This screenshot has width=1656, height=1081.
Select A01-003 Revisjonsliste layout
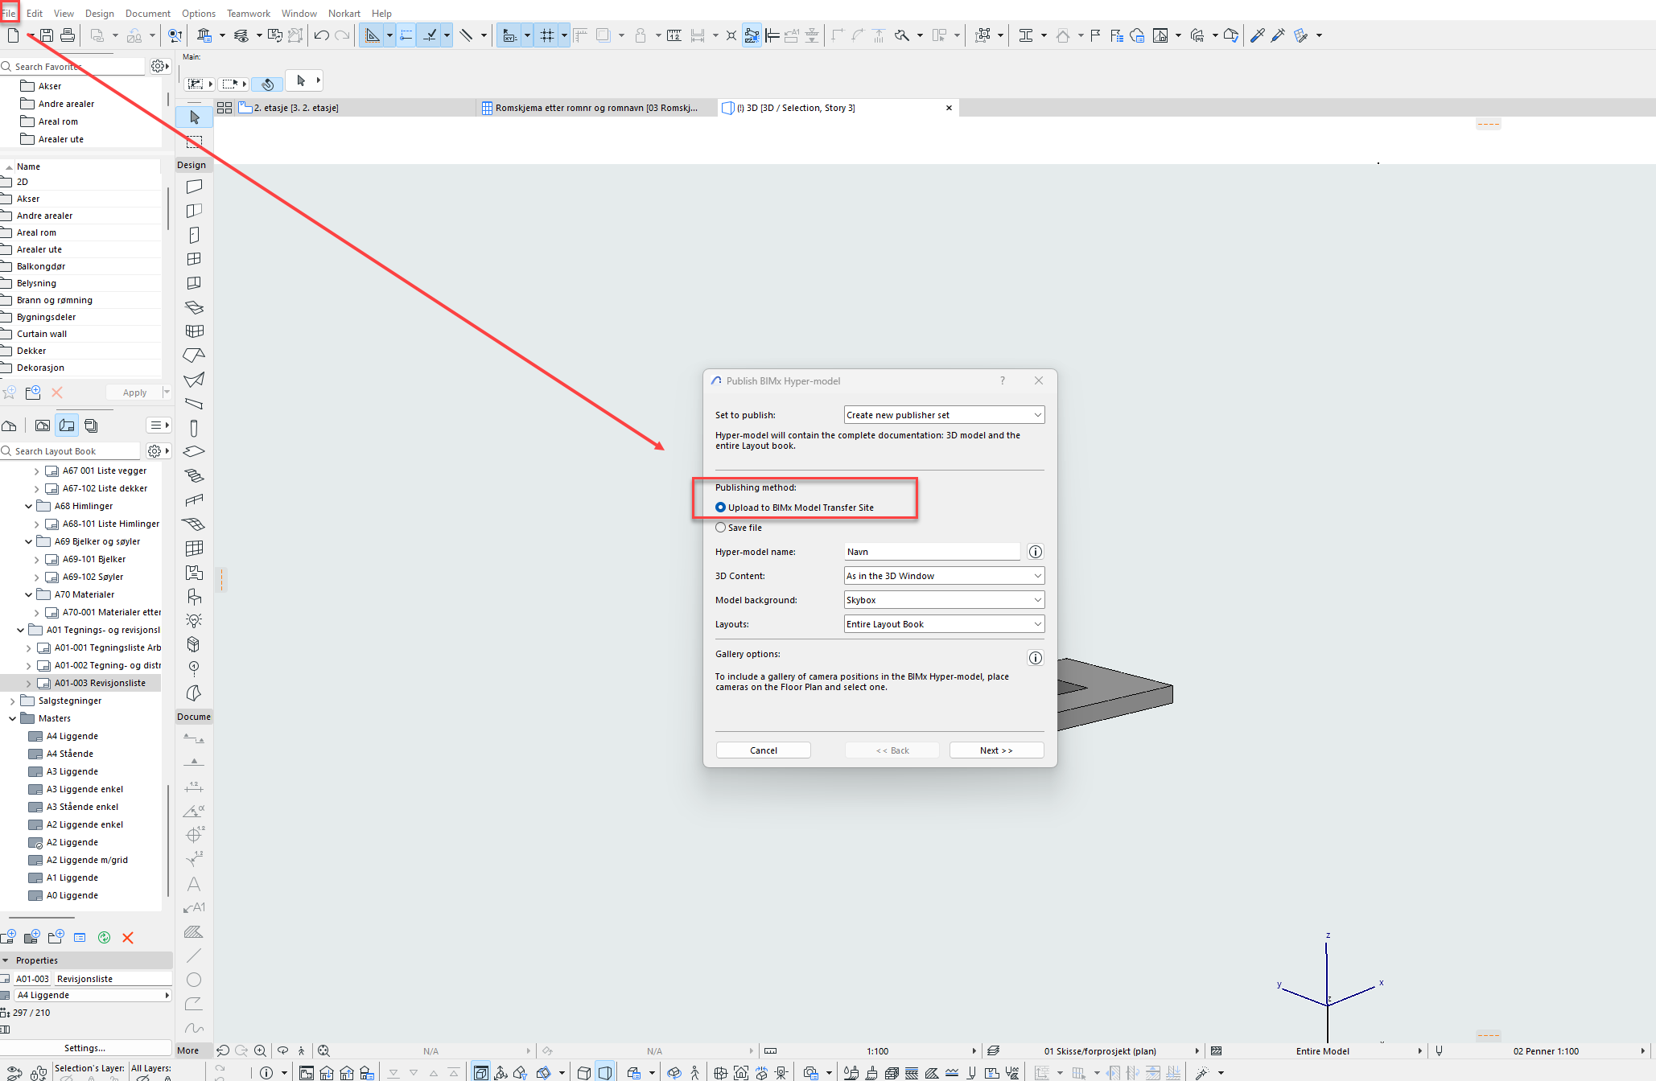click(100, 683)
